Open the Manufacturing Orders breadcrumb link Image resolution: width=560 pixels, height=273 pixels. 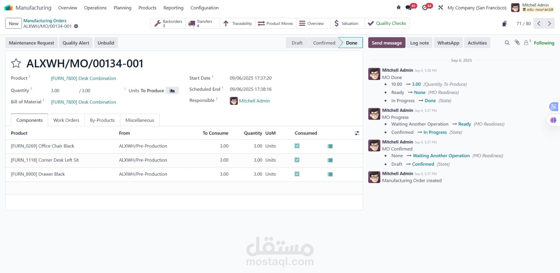point(45,21)
